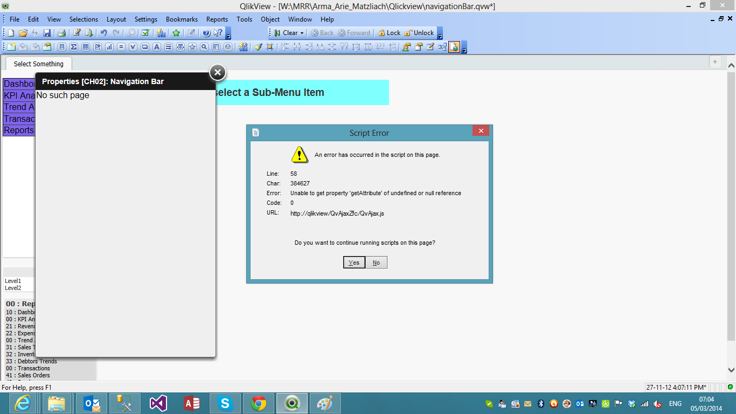This screenshot has width=736, height=414.
Task: Close the Navigation Bar properties popup
Action: pyautogui.click(x=217, y=72)
